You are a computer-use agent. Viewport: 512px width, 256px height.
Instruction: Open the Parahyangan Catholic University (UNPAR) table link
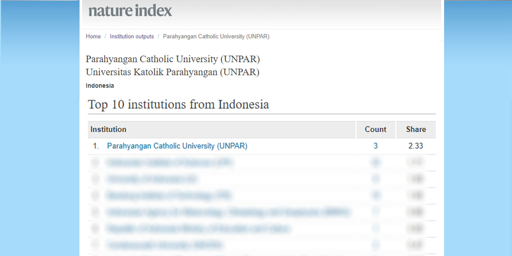(x=177, y=146)
